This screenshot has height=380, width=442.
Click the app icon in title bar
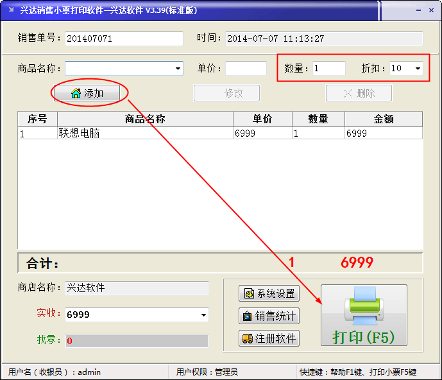12,10
